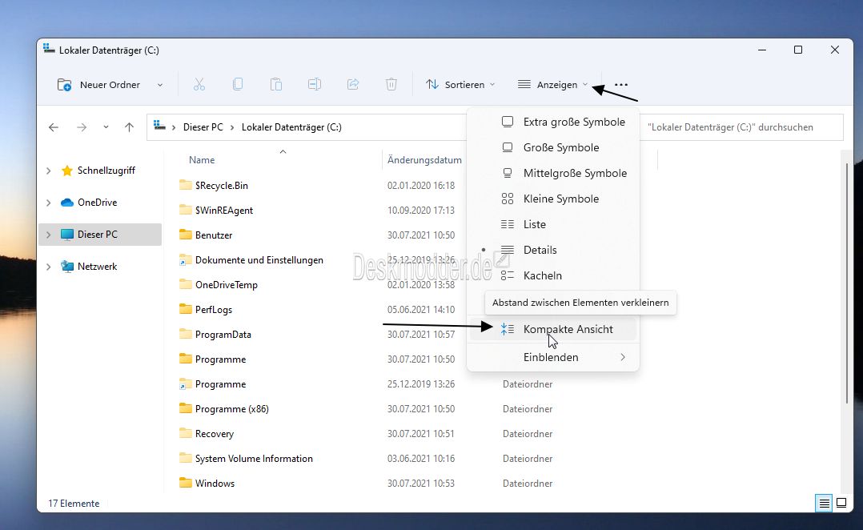Click the Paste clipboard icon in the toolbar
The width and height of the screenshot is (863, 530).
pos(275,84)
